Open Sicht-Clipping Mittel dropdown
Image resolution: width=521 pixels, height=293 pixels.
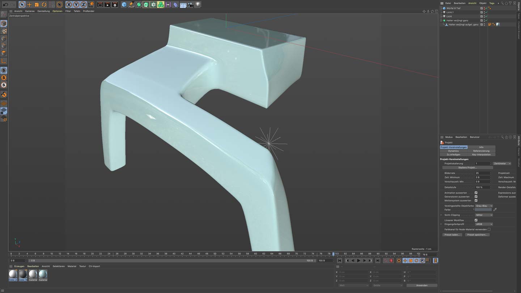[x=484, y=215]
